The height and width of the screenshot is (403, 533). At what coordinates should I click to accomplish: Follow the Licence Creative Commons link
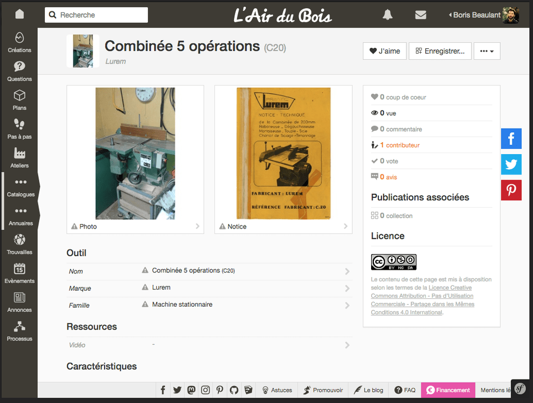pos(423,300)
